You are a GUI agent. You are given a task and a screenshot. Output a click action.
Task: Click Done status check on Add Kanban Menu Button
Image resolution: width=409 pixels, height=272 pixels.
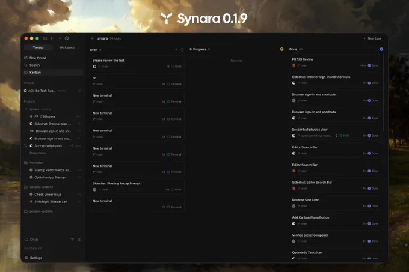tap(369, 223)
